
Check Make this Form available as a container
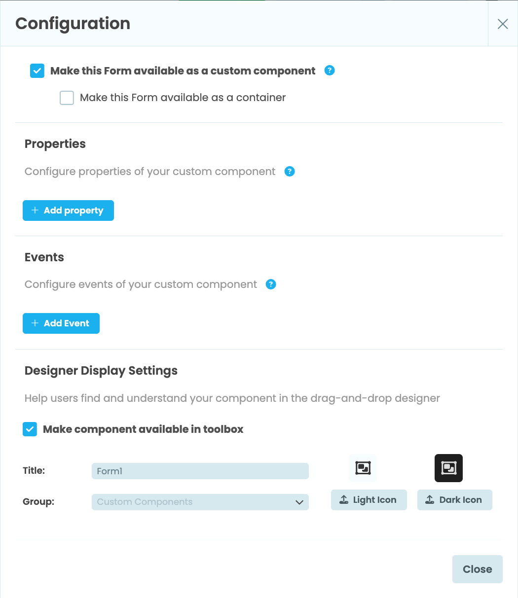pos(67,98)
